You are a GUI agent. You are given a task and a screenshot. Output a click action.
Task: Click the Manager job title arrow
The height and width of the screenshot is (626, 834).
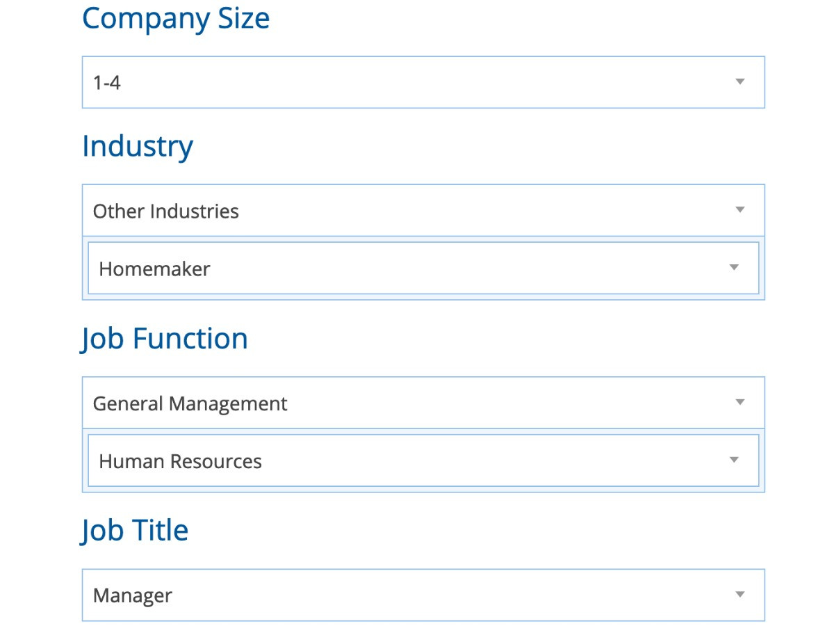[740, 595]
